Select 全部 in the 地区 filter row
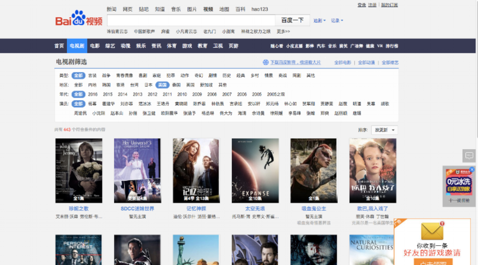This screenshot has height=265, width=478. coord(78,85)
